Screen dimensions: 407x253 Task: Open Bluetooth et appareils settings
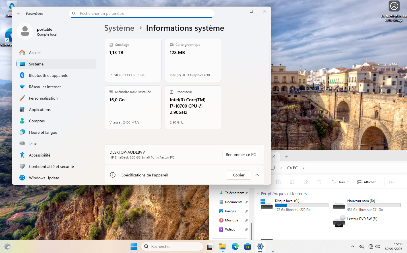48,75
